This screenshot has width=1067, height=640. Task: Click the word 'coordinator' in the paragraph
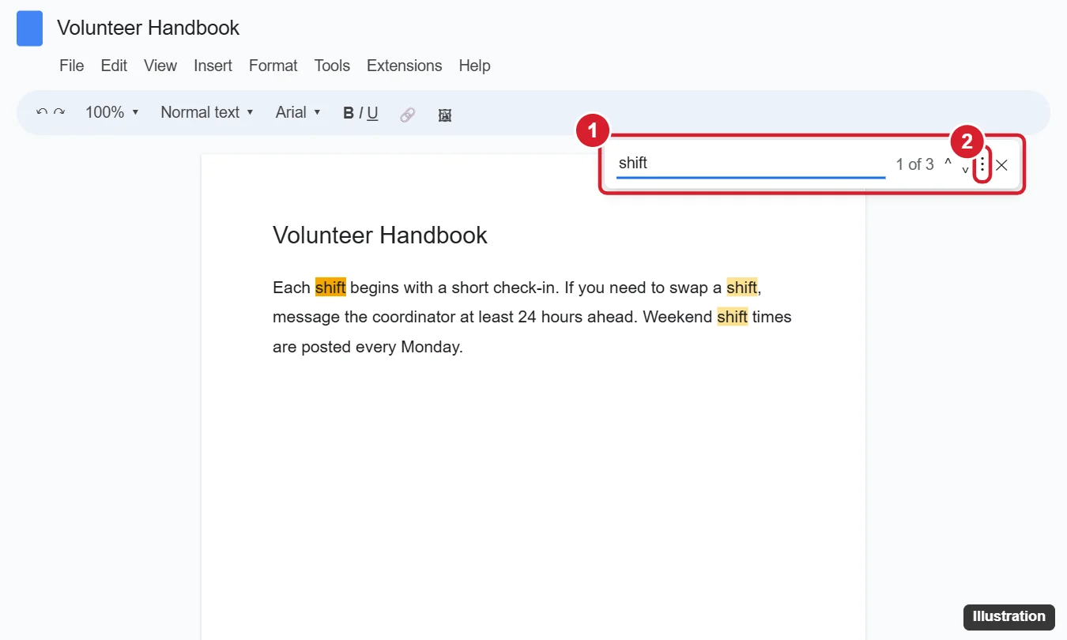click(414, 317)
